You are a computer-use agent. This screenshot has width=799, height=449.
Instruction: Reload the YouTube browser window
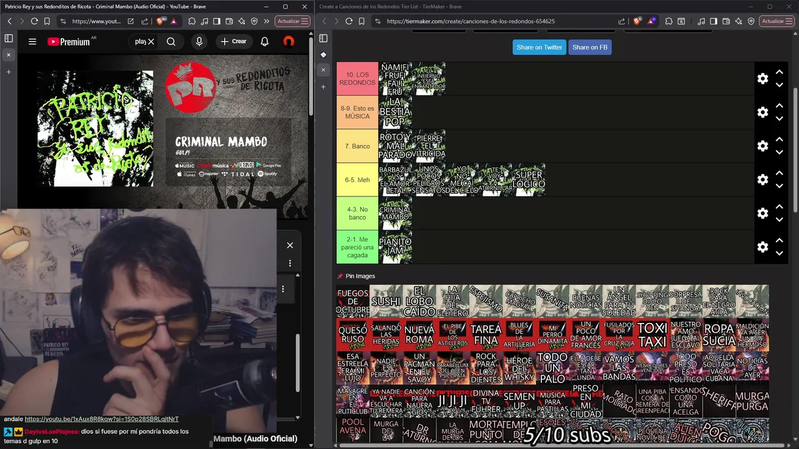34,21
